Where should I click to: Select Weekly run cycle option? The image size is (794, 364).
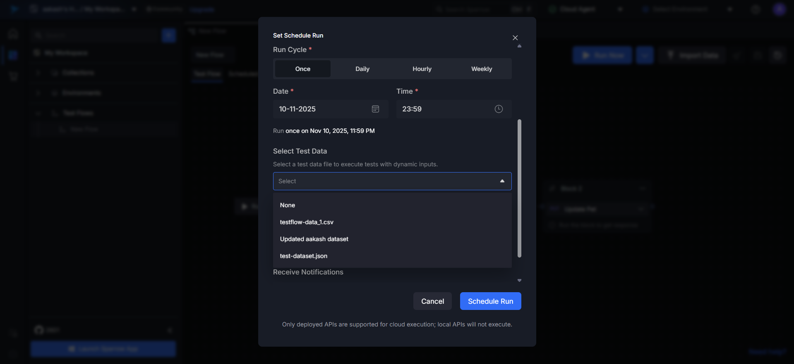tap(482, 69)
